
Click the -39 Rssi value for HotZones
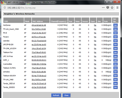click(x=73, y=25)
